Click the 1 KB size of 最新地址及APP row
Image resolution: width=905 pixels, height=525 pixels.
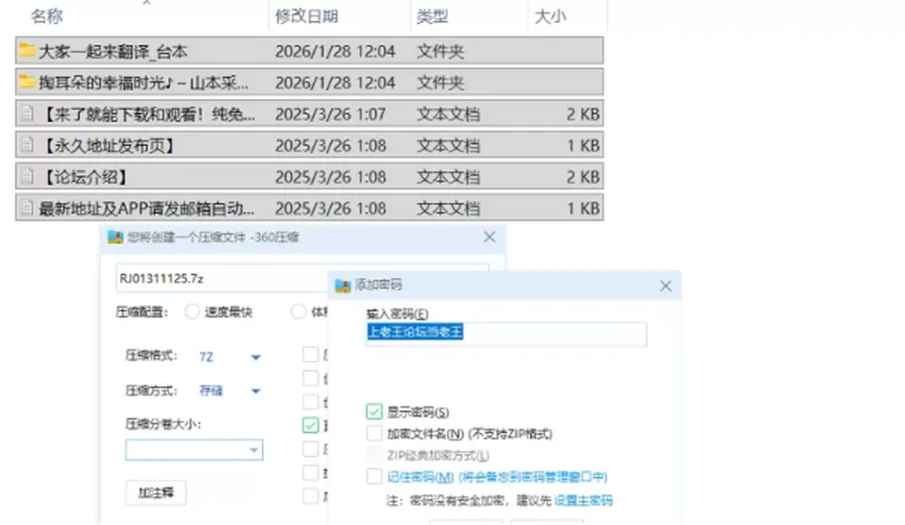(583, 208)
